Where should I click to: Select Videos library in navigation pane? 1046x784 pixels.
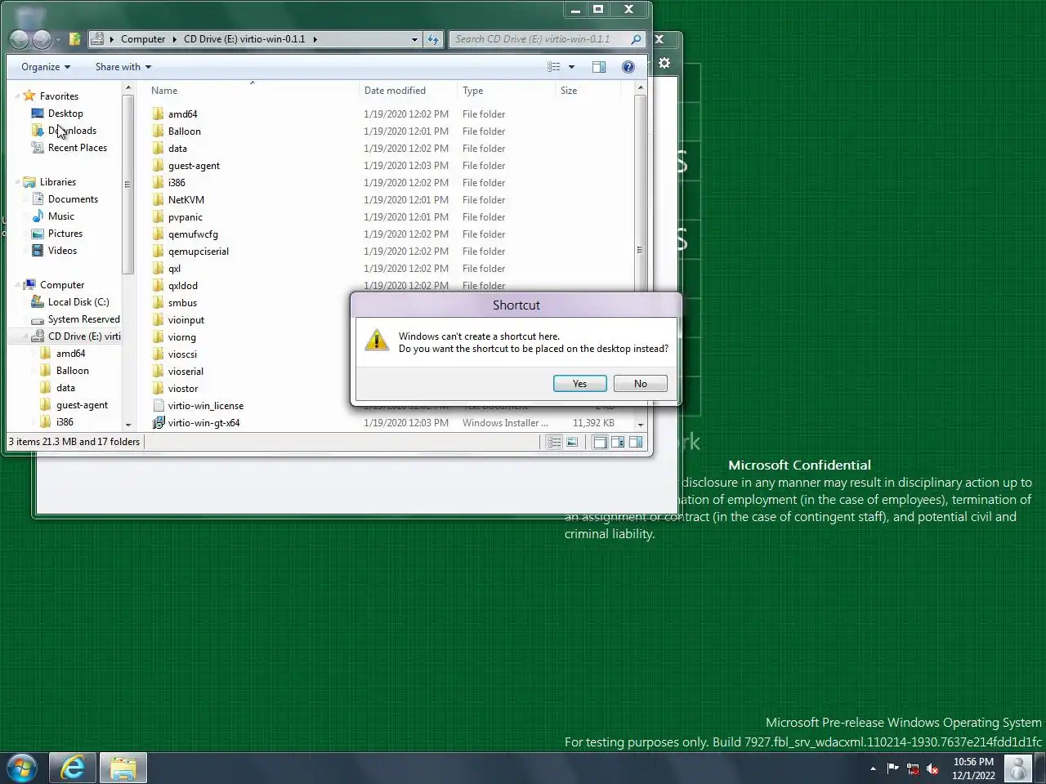[62, 251]
